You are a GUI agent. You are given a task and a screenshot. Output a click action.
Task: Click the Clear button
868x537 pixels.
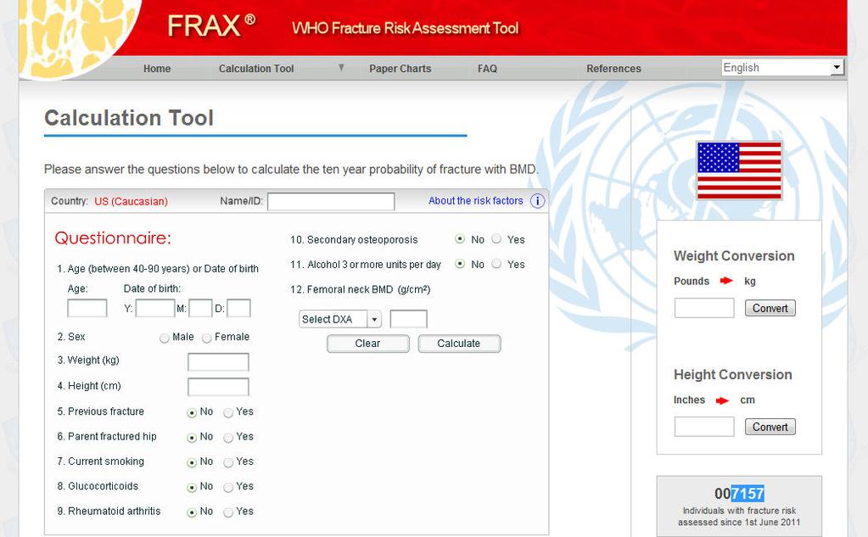click(367, 344)
